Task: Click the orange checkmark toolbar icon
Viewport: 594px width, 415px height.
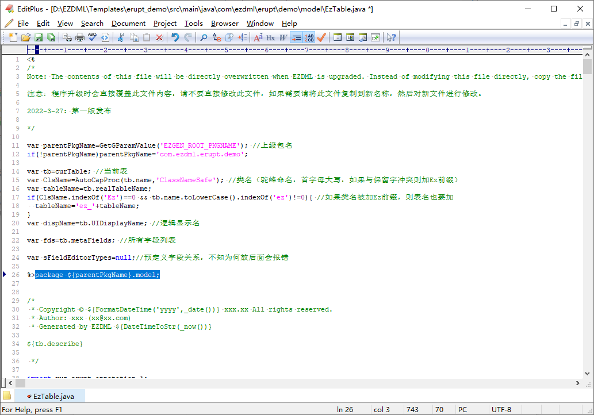Action: pyautogui.click(x=321, y=37)
